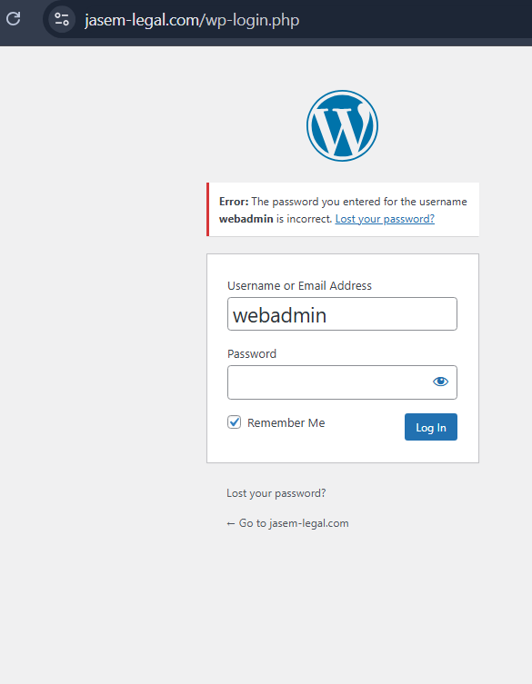Click the red bar of the error notice

click(208, 210)
